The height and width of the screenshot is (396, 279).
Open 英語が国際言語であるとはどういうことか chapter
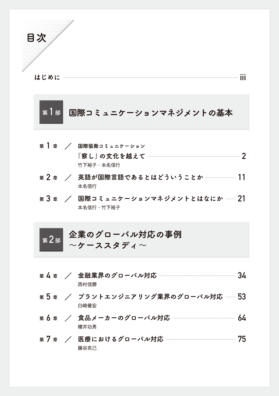140,177
